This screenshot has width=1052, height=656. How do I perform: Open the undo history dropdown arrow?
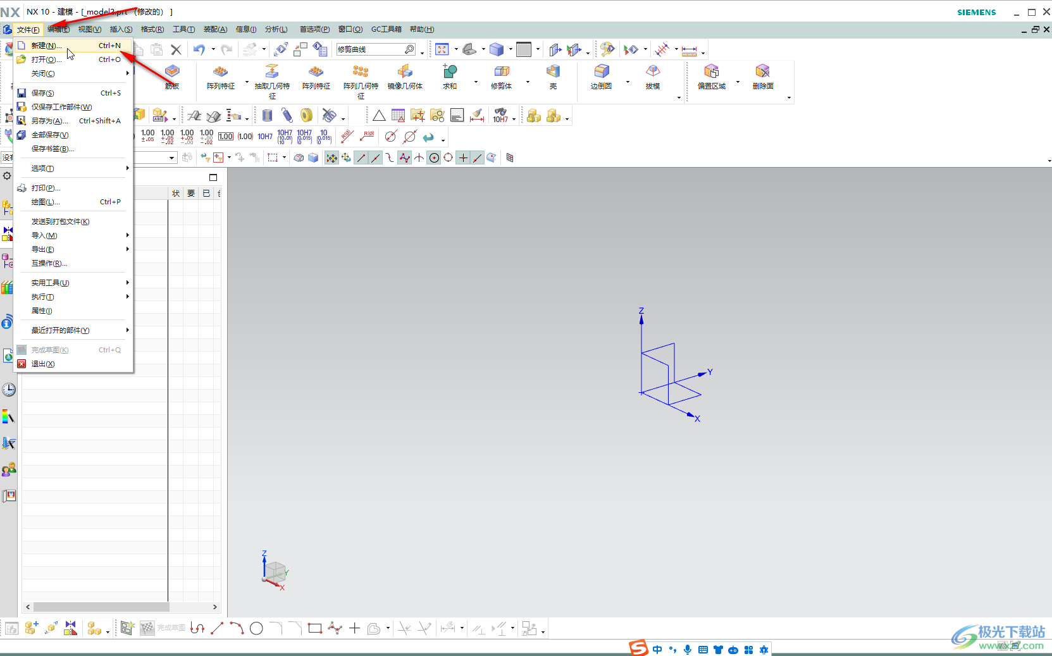tap(213, 49)
